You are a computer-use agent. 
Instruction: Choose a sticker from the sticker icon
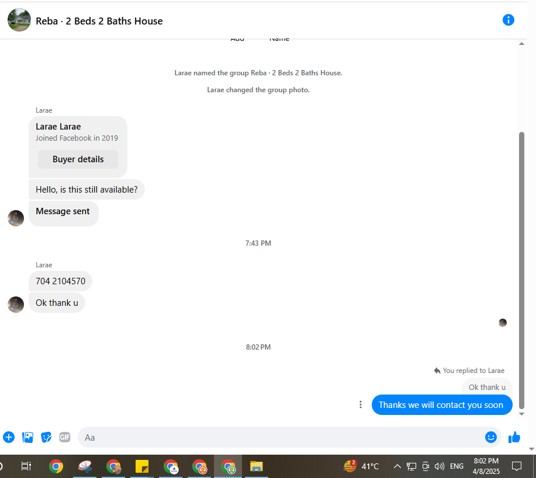click(x=46, y=437)
